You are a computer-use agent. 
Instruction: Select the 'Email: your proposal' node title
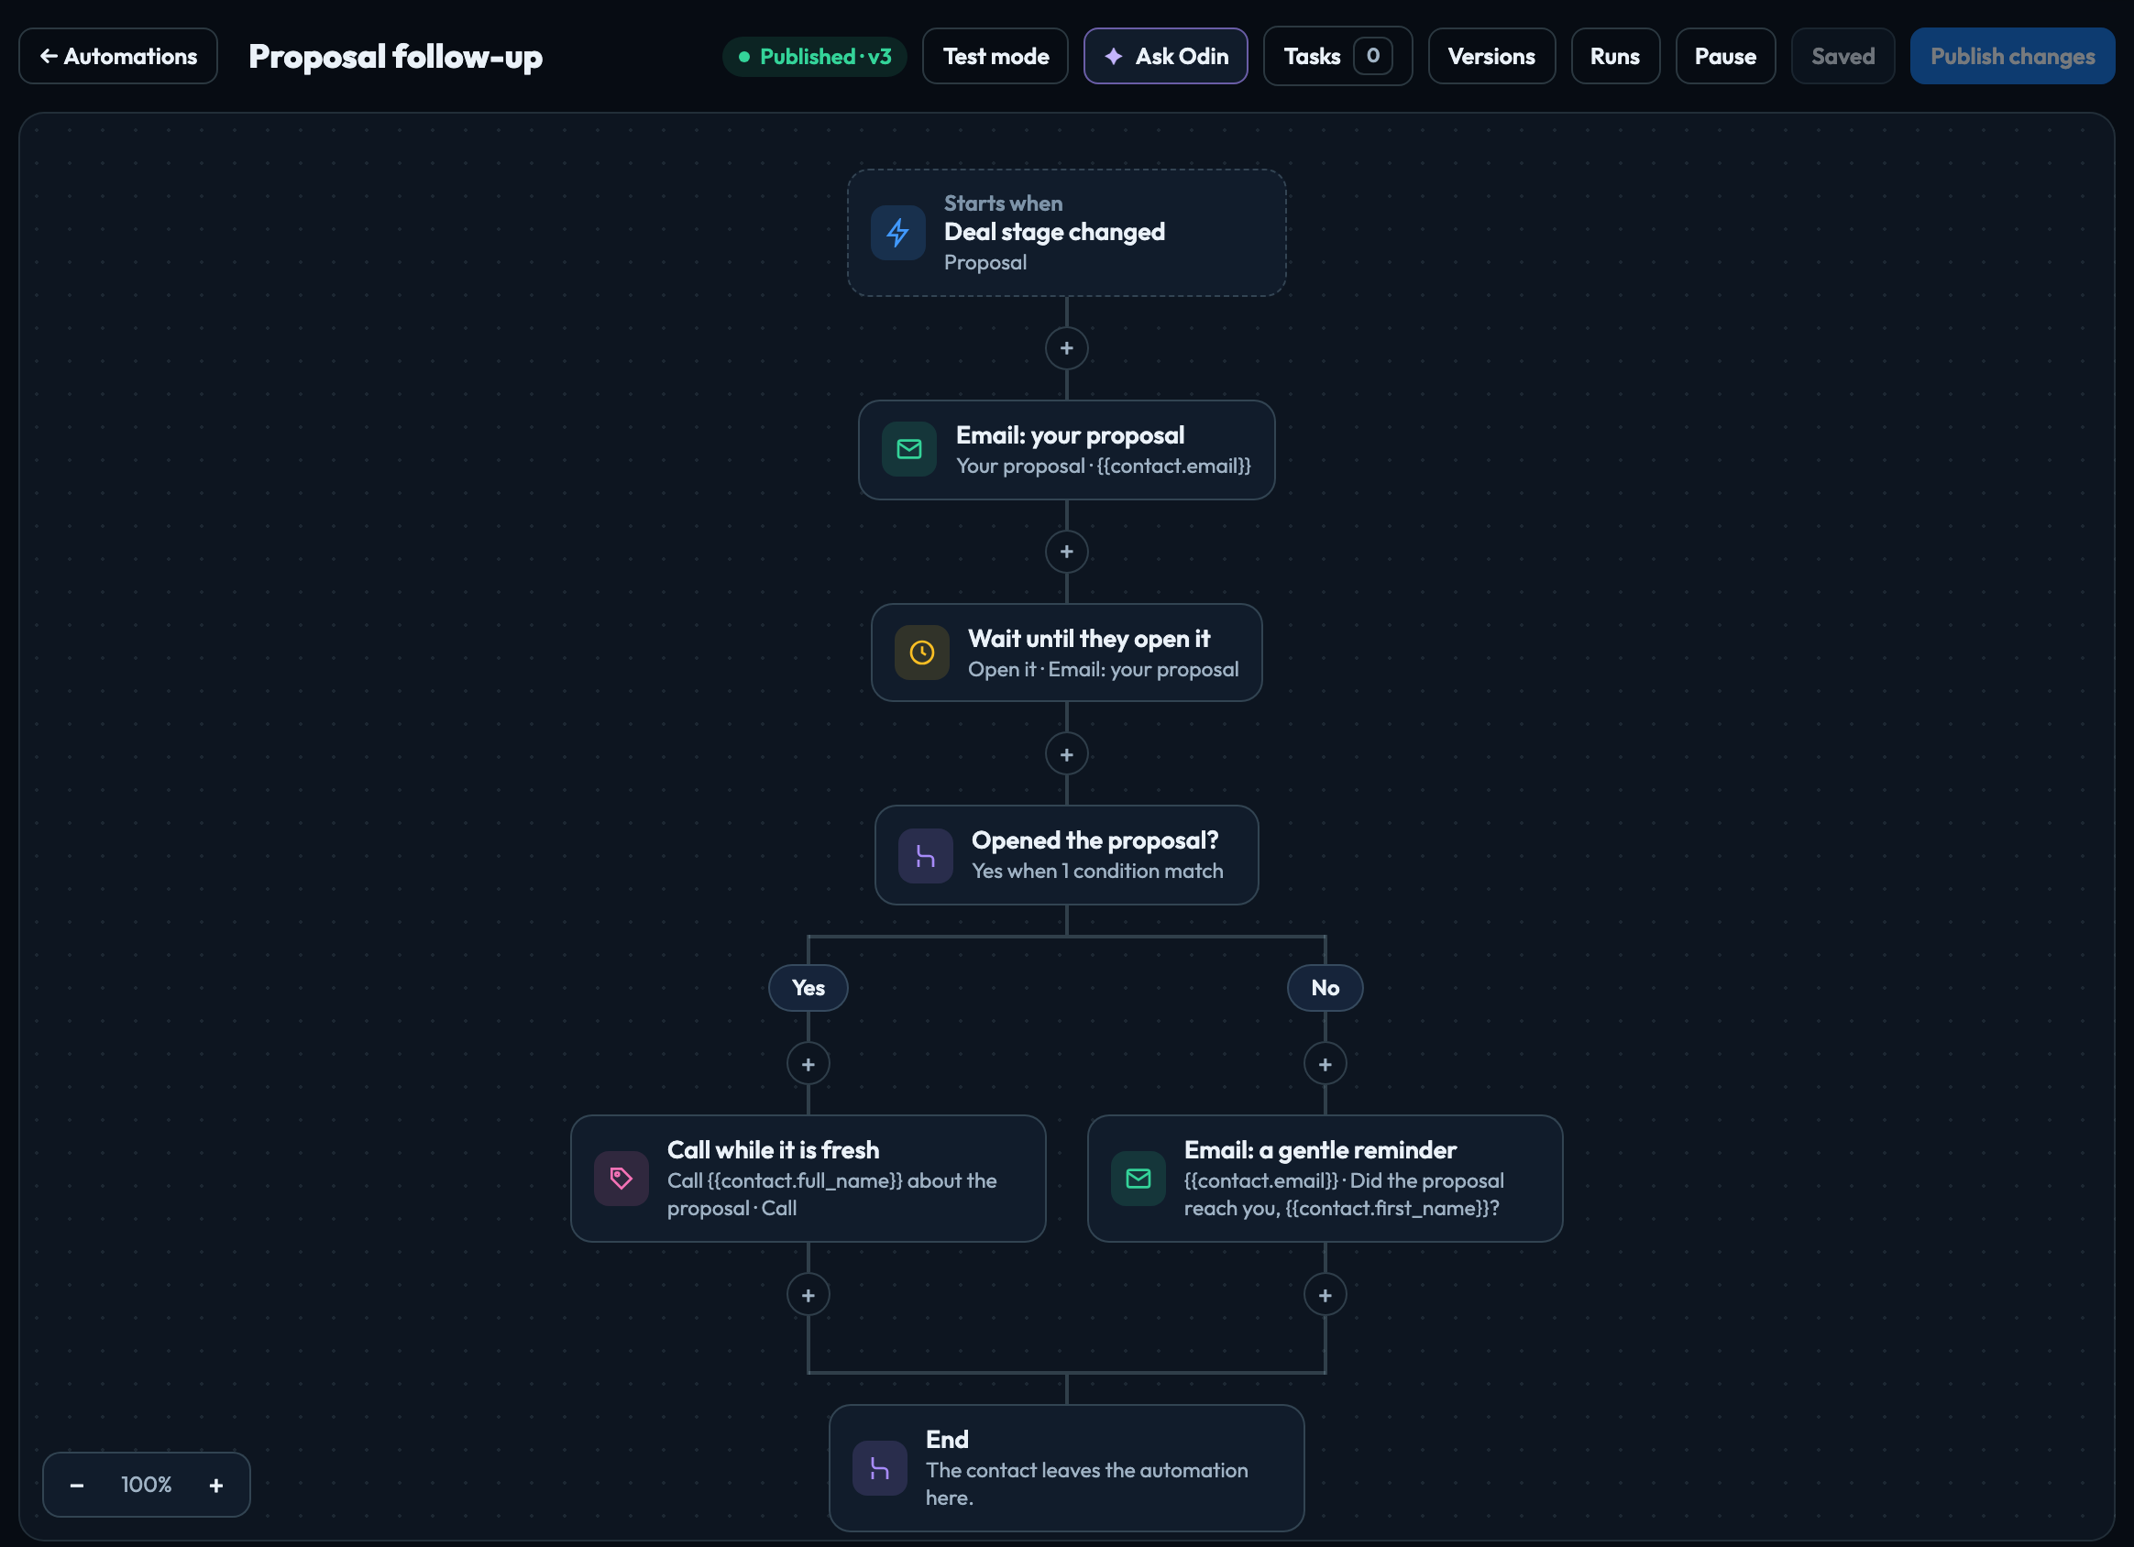click(x=1070, y=435)
